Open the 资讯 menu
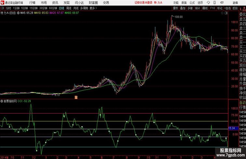Viewport: 246px width, 159px height. pos(55,3)
